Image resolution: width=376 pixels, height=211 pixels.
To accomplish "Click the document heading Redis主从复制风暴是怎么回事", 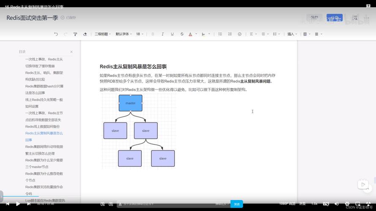I will click(x=133, y=67).
